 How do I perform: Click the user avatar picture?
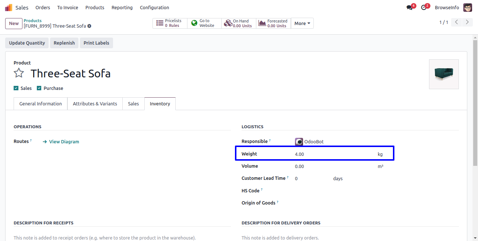(468, 7)
